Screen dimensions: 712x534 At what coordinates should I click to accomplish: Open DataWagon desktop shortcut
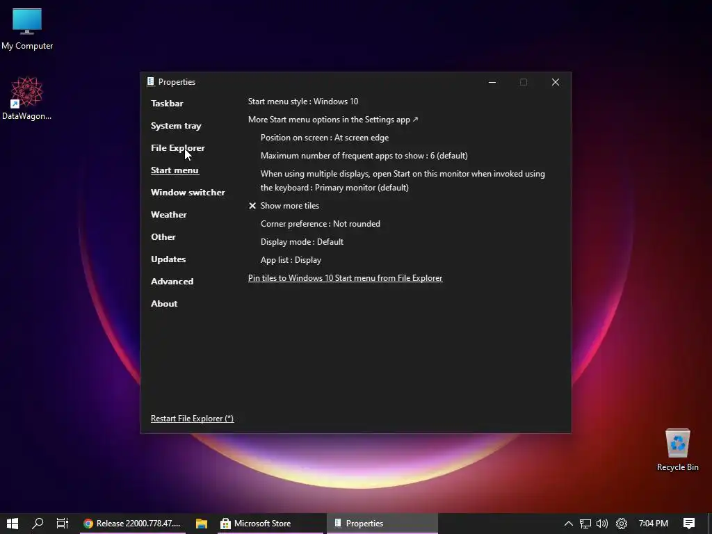pyautogui.click(x=27, y=98)
